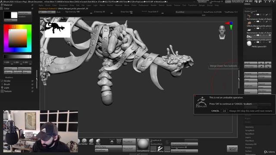This screenshot has height=155, width=276.
Task: Click the Duplicate subtool button
Action: click(251, 86)
